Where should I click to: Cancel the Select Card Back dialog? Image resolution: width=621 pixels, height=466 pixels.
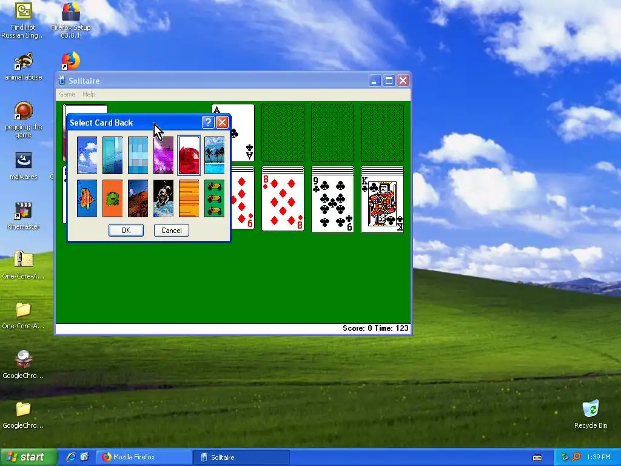[x=172, y=230]
